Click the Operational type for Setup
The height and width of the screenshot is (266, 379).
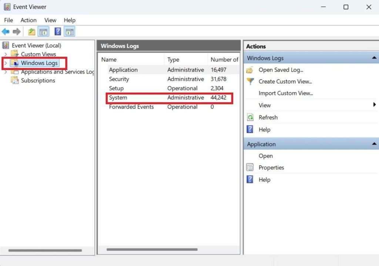coord(182,88)
